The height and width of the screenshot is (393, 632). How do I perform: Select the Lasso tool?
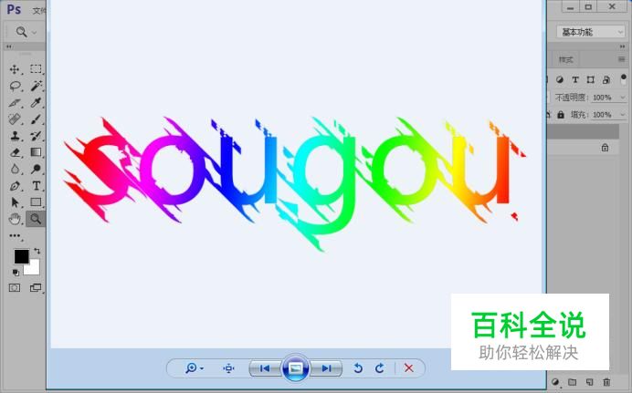(15, 86)
